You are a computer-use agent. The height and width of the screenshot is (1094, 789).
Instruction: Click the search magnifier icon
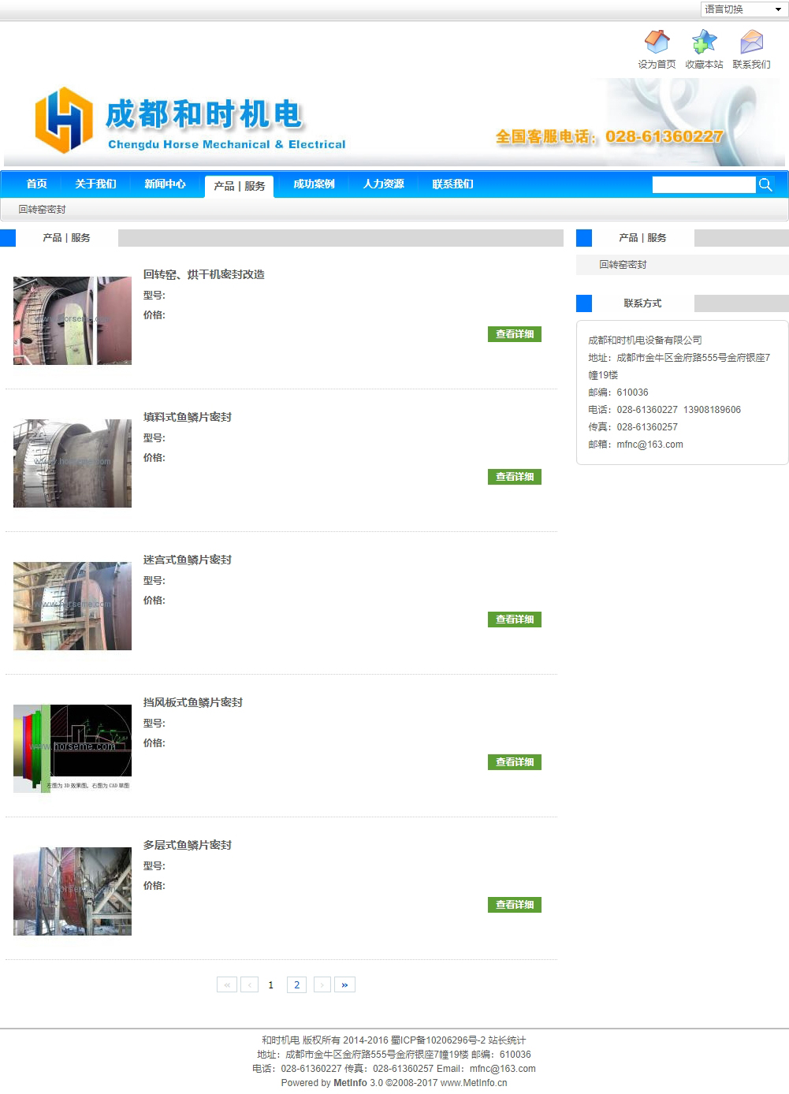pos(765,184)
